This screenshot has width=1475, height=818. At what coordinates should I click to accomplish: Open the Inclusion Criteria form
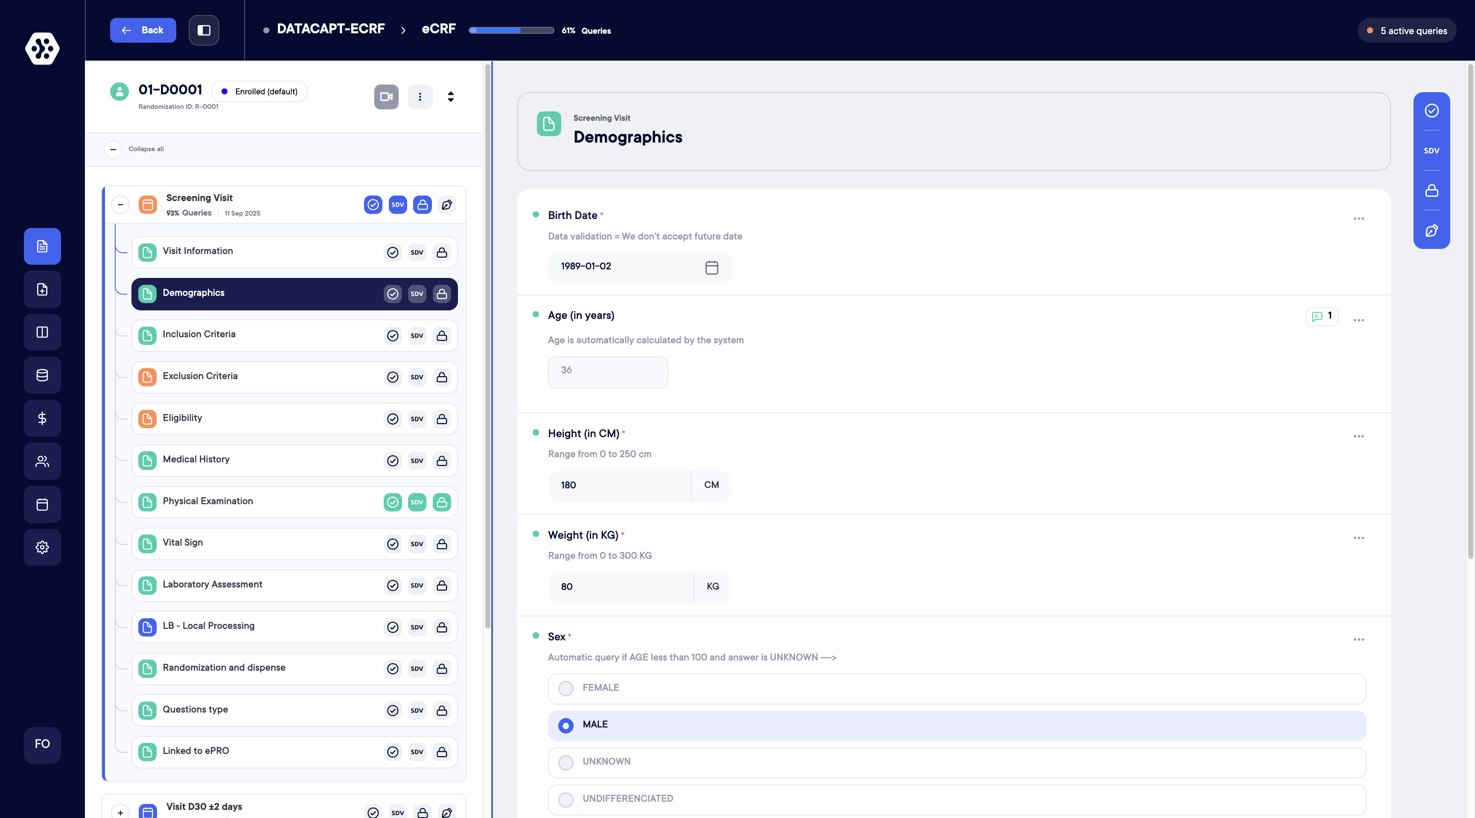pyautogui.click(x=199, y=335)
